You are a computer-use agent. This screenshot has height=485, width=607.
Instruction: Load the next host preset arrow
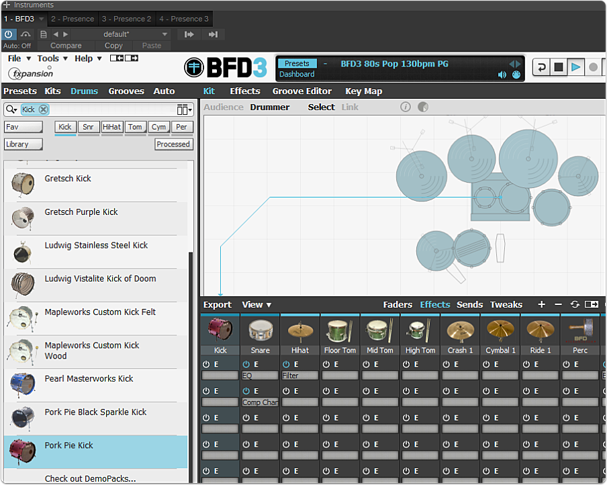(x=65, y=34)
